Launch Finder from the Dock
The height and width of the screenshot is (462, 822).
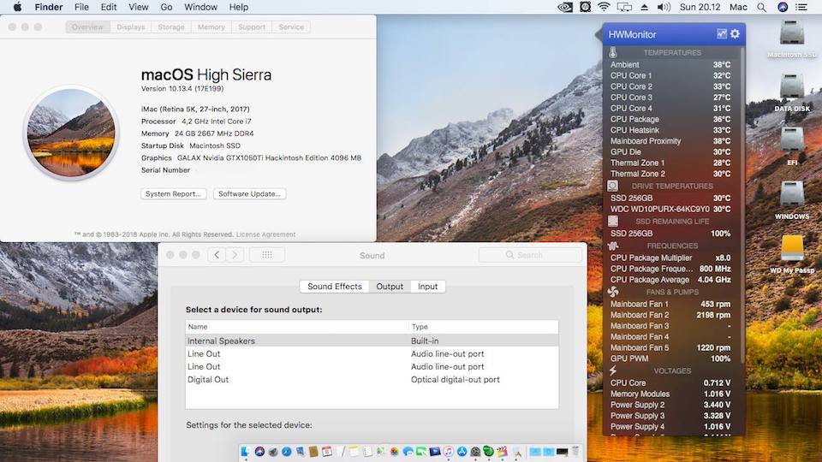click(x=246, y=451)
